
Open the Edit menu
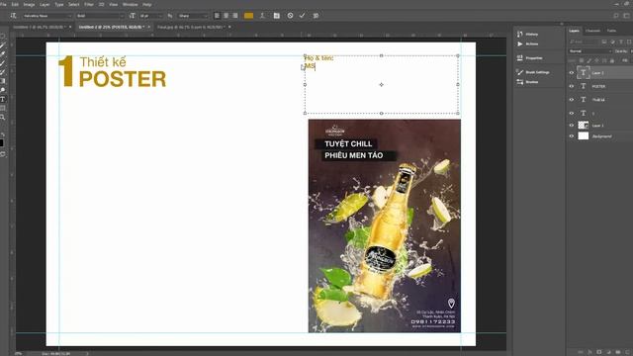click(x=15, y=4)
